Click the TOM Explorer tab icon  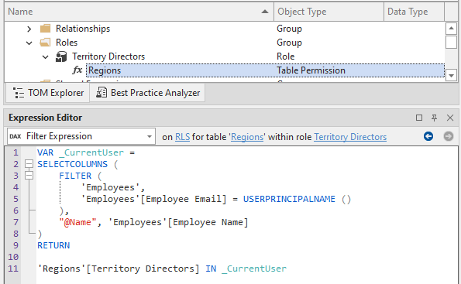pyautogui.click(x=19, y=93)
